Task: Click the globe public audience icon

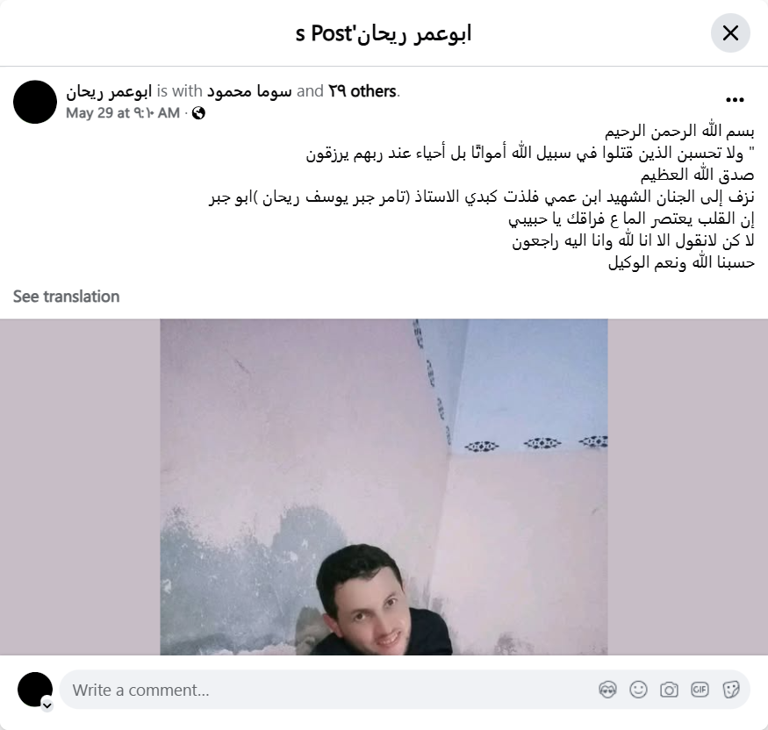Action: click(198, 113)
